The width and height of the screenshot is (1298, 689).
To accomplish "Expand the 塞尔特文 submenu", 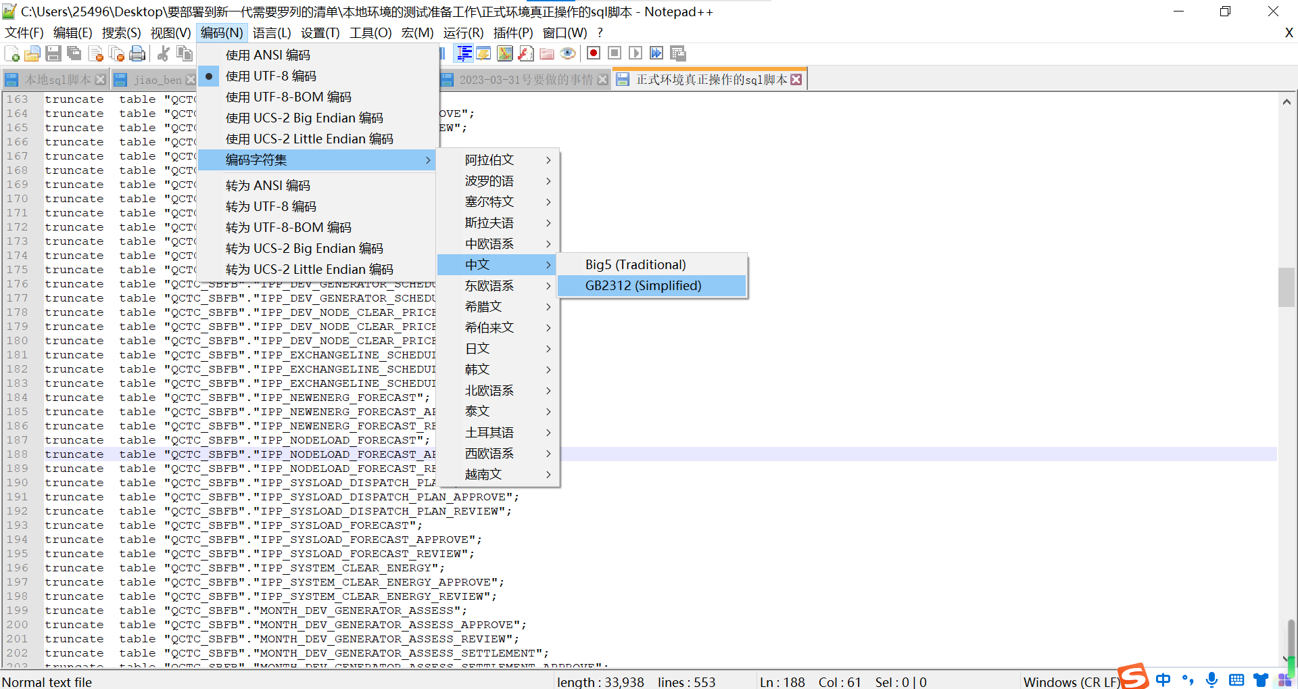I will tap(498, 201).
